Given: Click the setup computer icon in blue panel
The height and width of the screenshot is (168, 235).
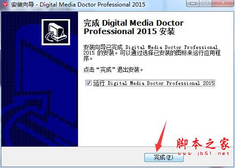Looking at the screenshot, I should pyautogui.click(x=56, y=32).
